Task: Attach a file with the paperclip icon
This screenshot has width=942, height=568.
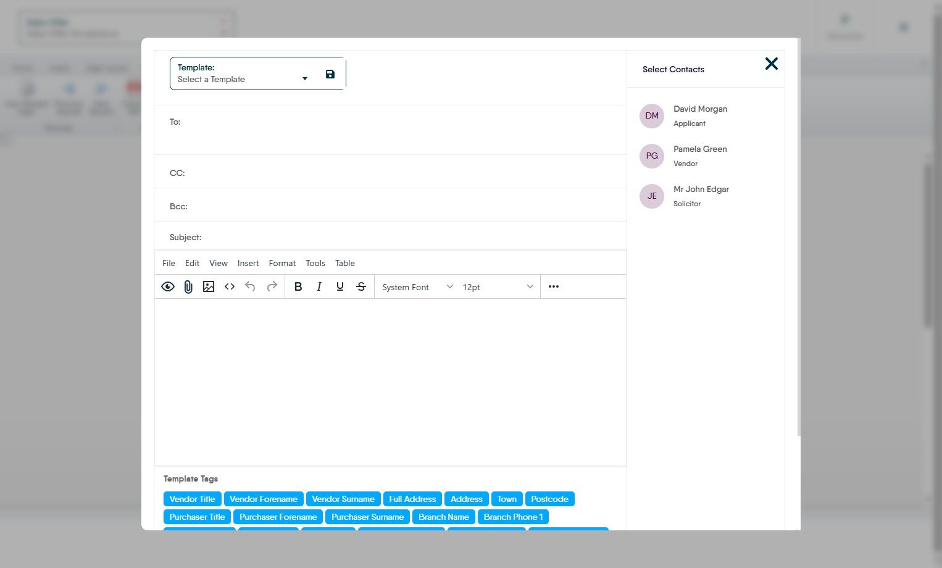Action: click(188, 286)
